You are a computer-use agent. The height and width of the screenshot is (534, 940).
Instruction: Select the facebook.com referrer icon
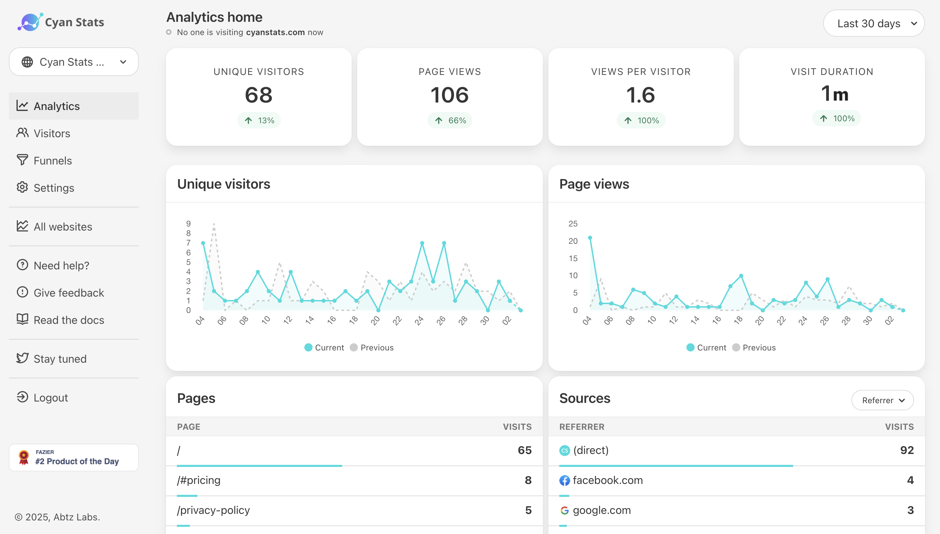pos(565,480)
